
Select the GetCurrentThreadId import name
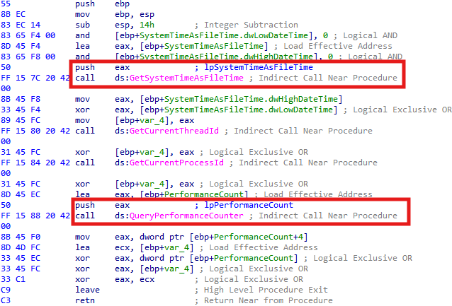coord(174,131)
